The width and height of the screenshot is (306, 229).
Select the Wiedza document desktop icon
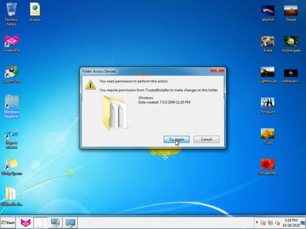coord(35,12)
